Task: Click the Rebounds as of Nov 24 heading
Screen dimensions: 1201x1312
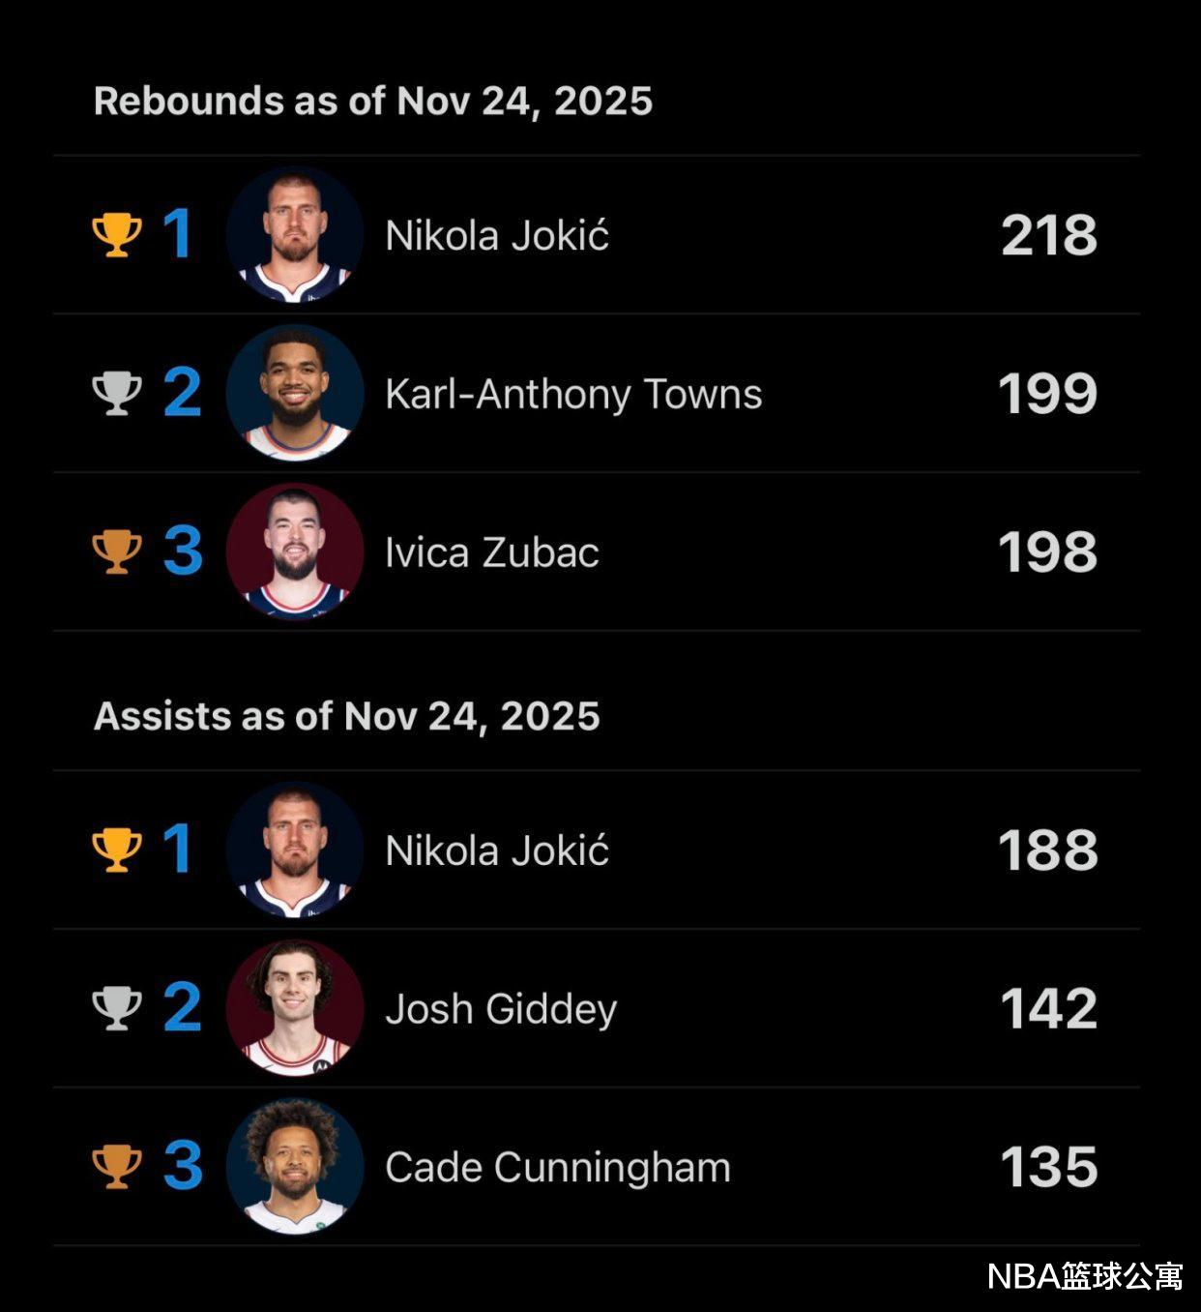Action: pyautogui.click(x=372, y=101)
